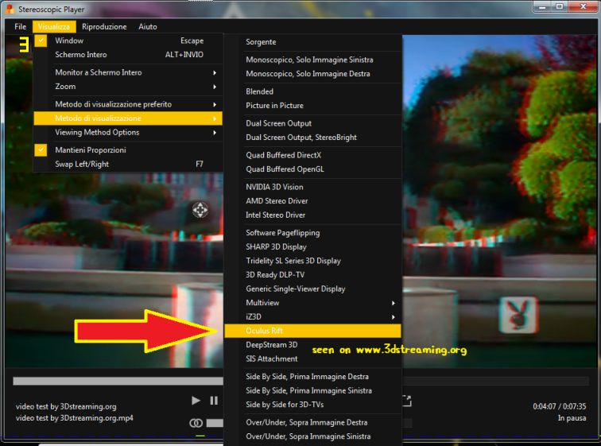Click the In pausa status text

572,418
